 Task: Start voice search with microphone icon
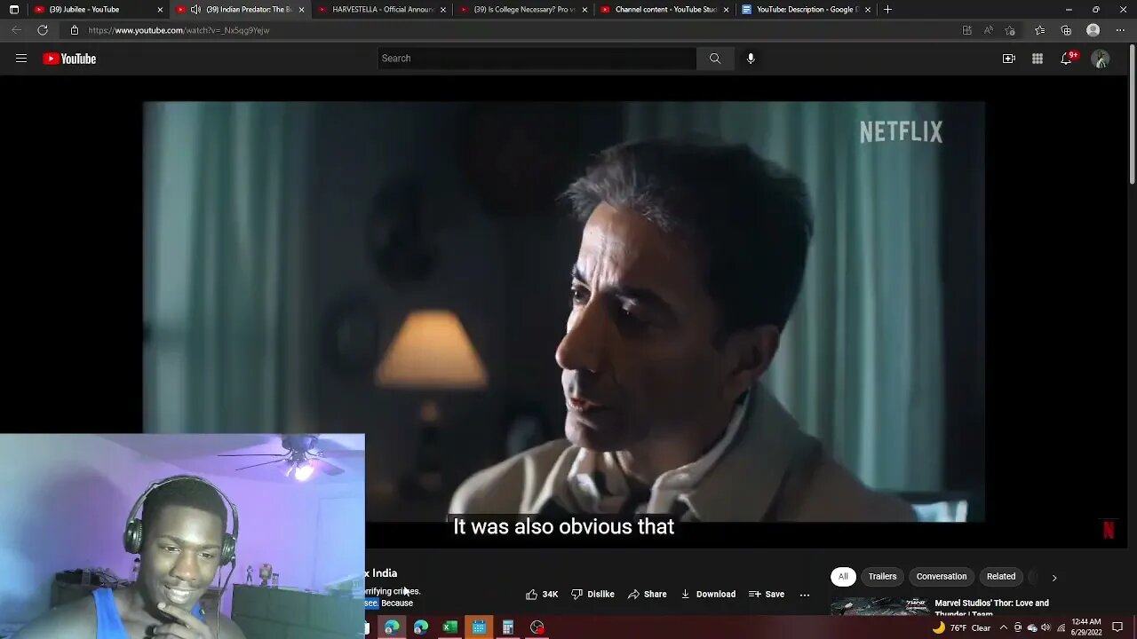coord(751,59)
